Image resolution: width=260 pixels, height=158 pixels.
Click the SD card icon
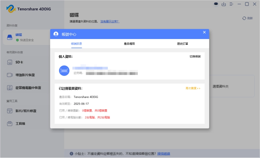coord(10,62)
